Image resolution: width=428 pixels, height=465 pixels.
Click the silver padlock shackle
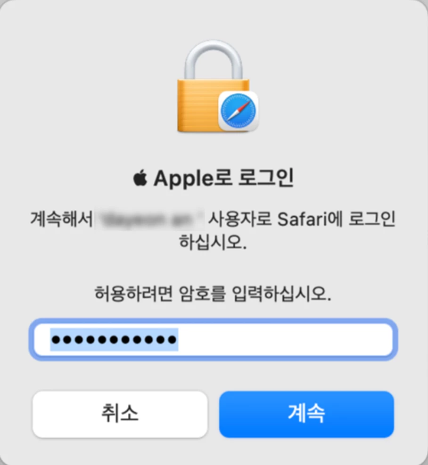click(214, 60)
